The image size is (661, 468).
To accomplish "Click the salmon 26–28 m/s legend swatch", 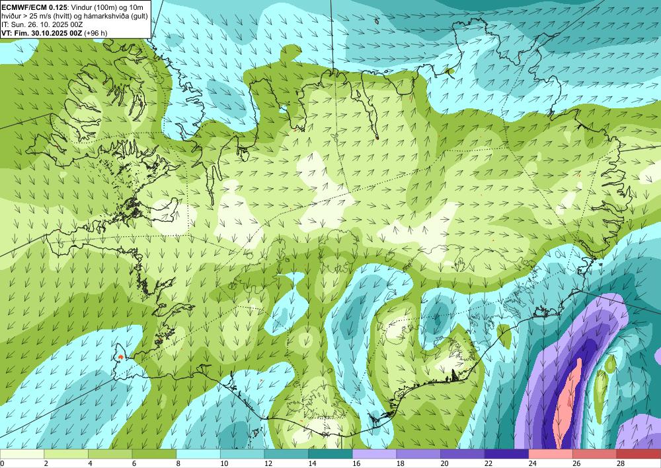I will coord(594,454).
